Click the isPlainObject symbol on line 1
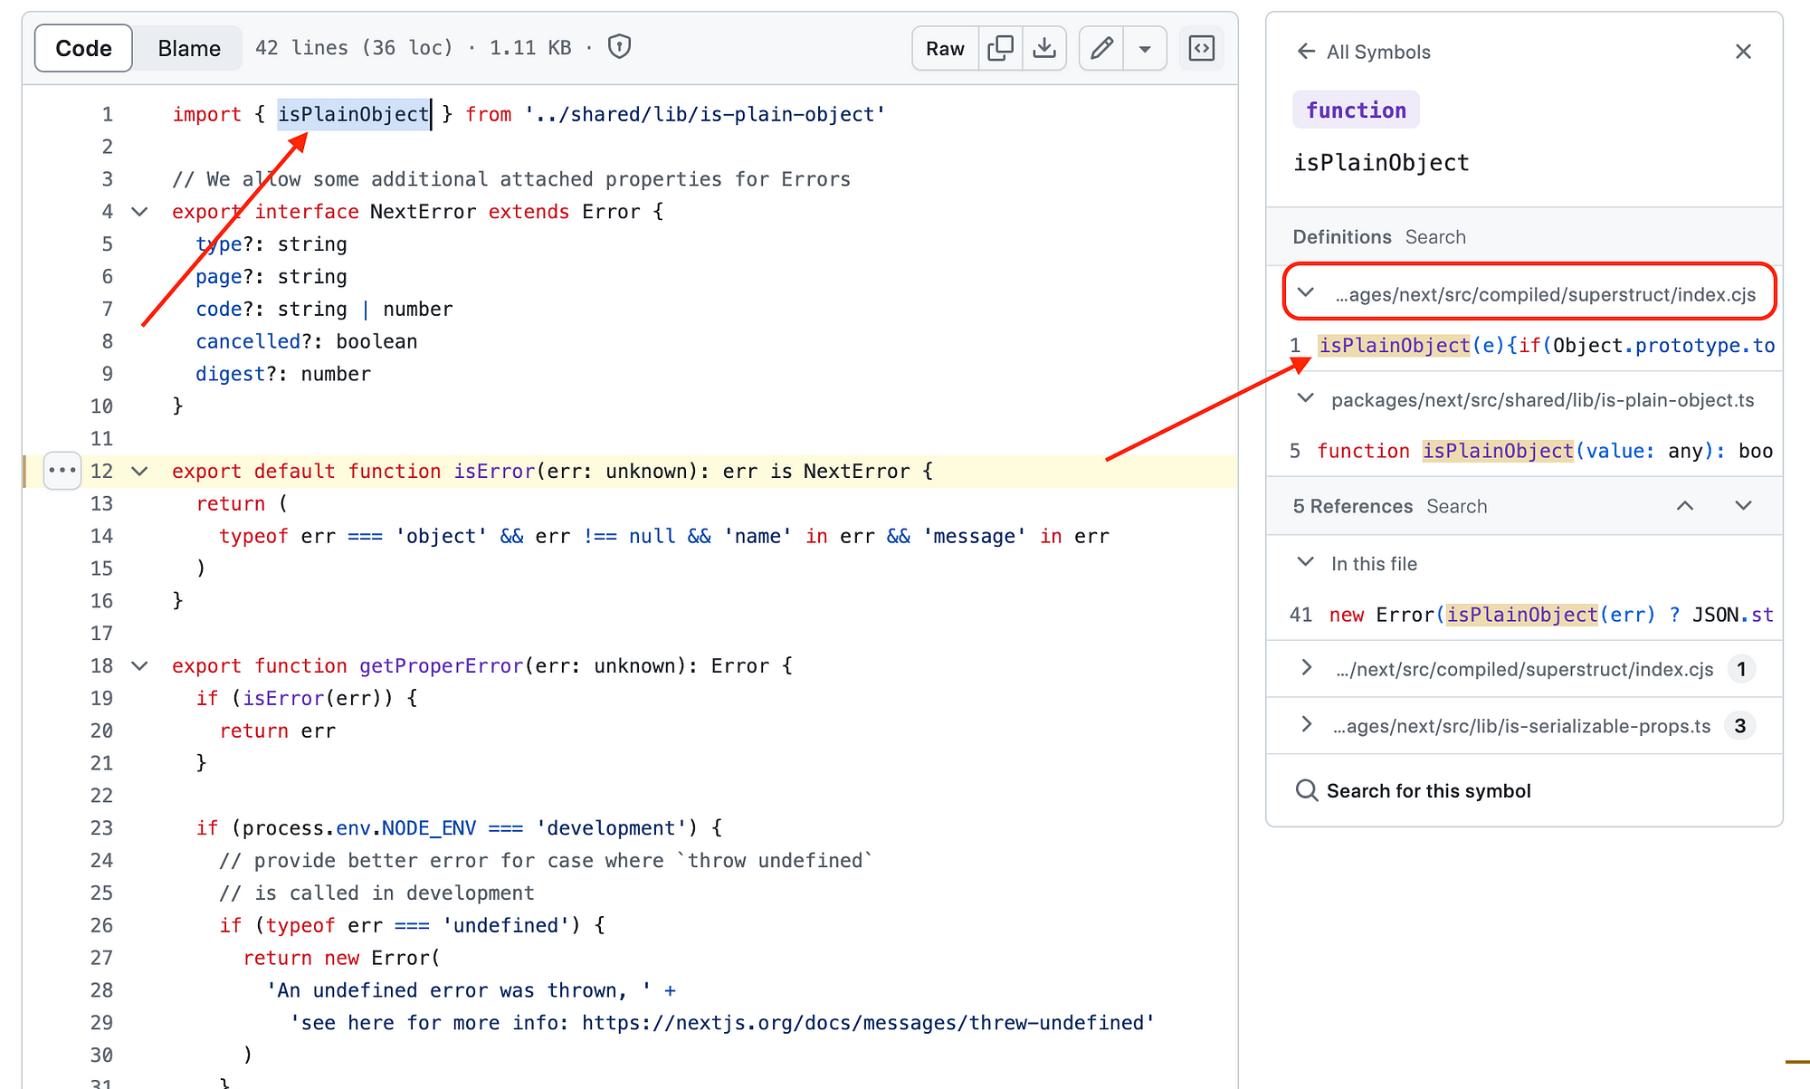The image size is (1810, 1089). [x=353, y=114]
